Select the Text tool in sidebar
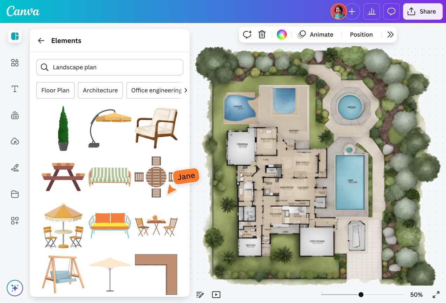 (15, 89)
